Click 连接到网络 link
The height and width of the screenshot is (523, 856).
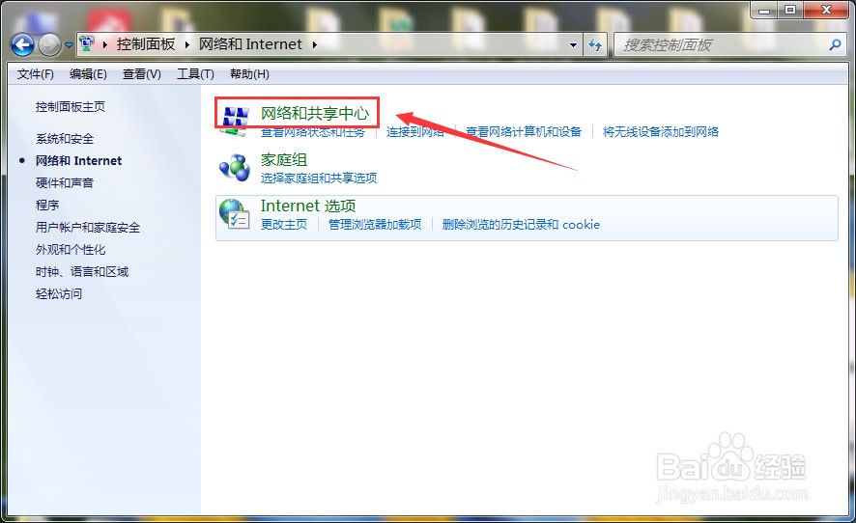(x=414, y=131)
